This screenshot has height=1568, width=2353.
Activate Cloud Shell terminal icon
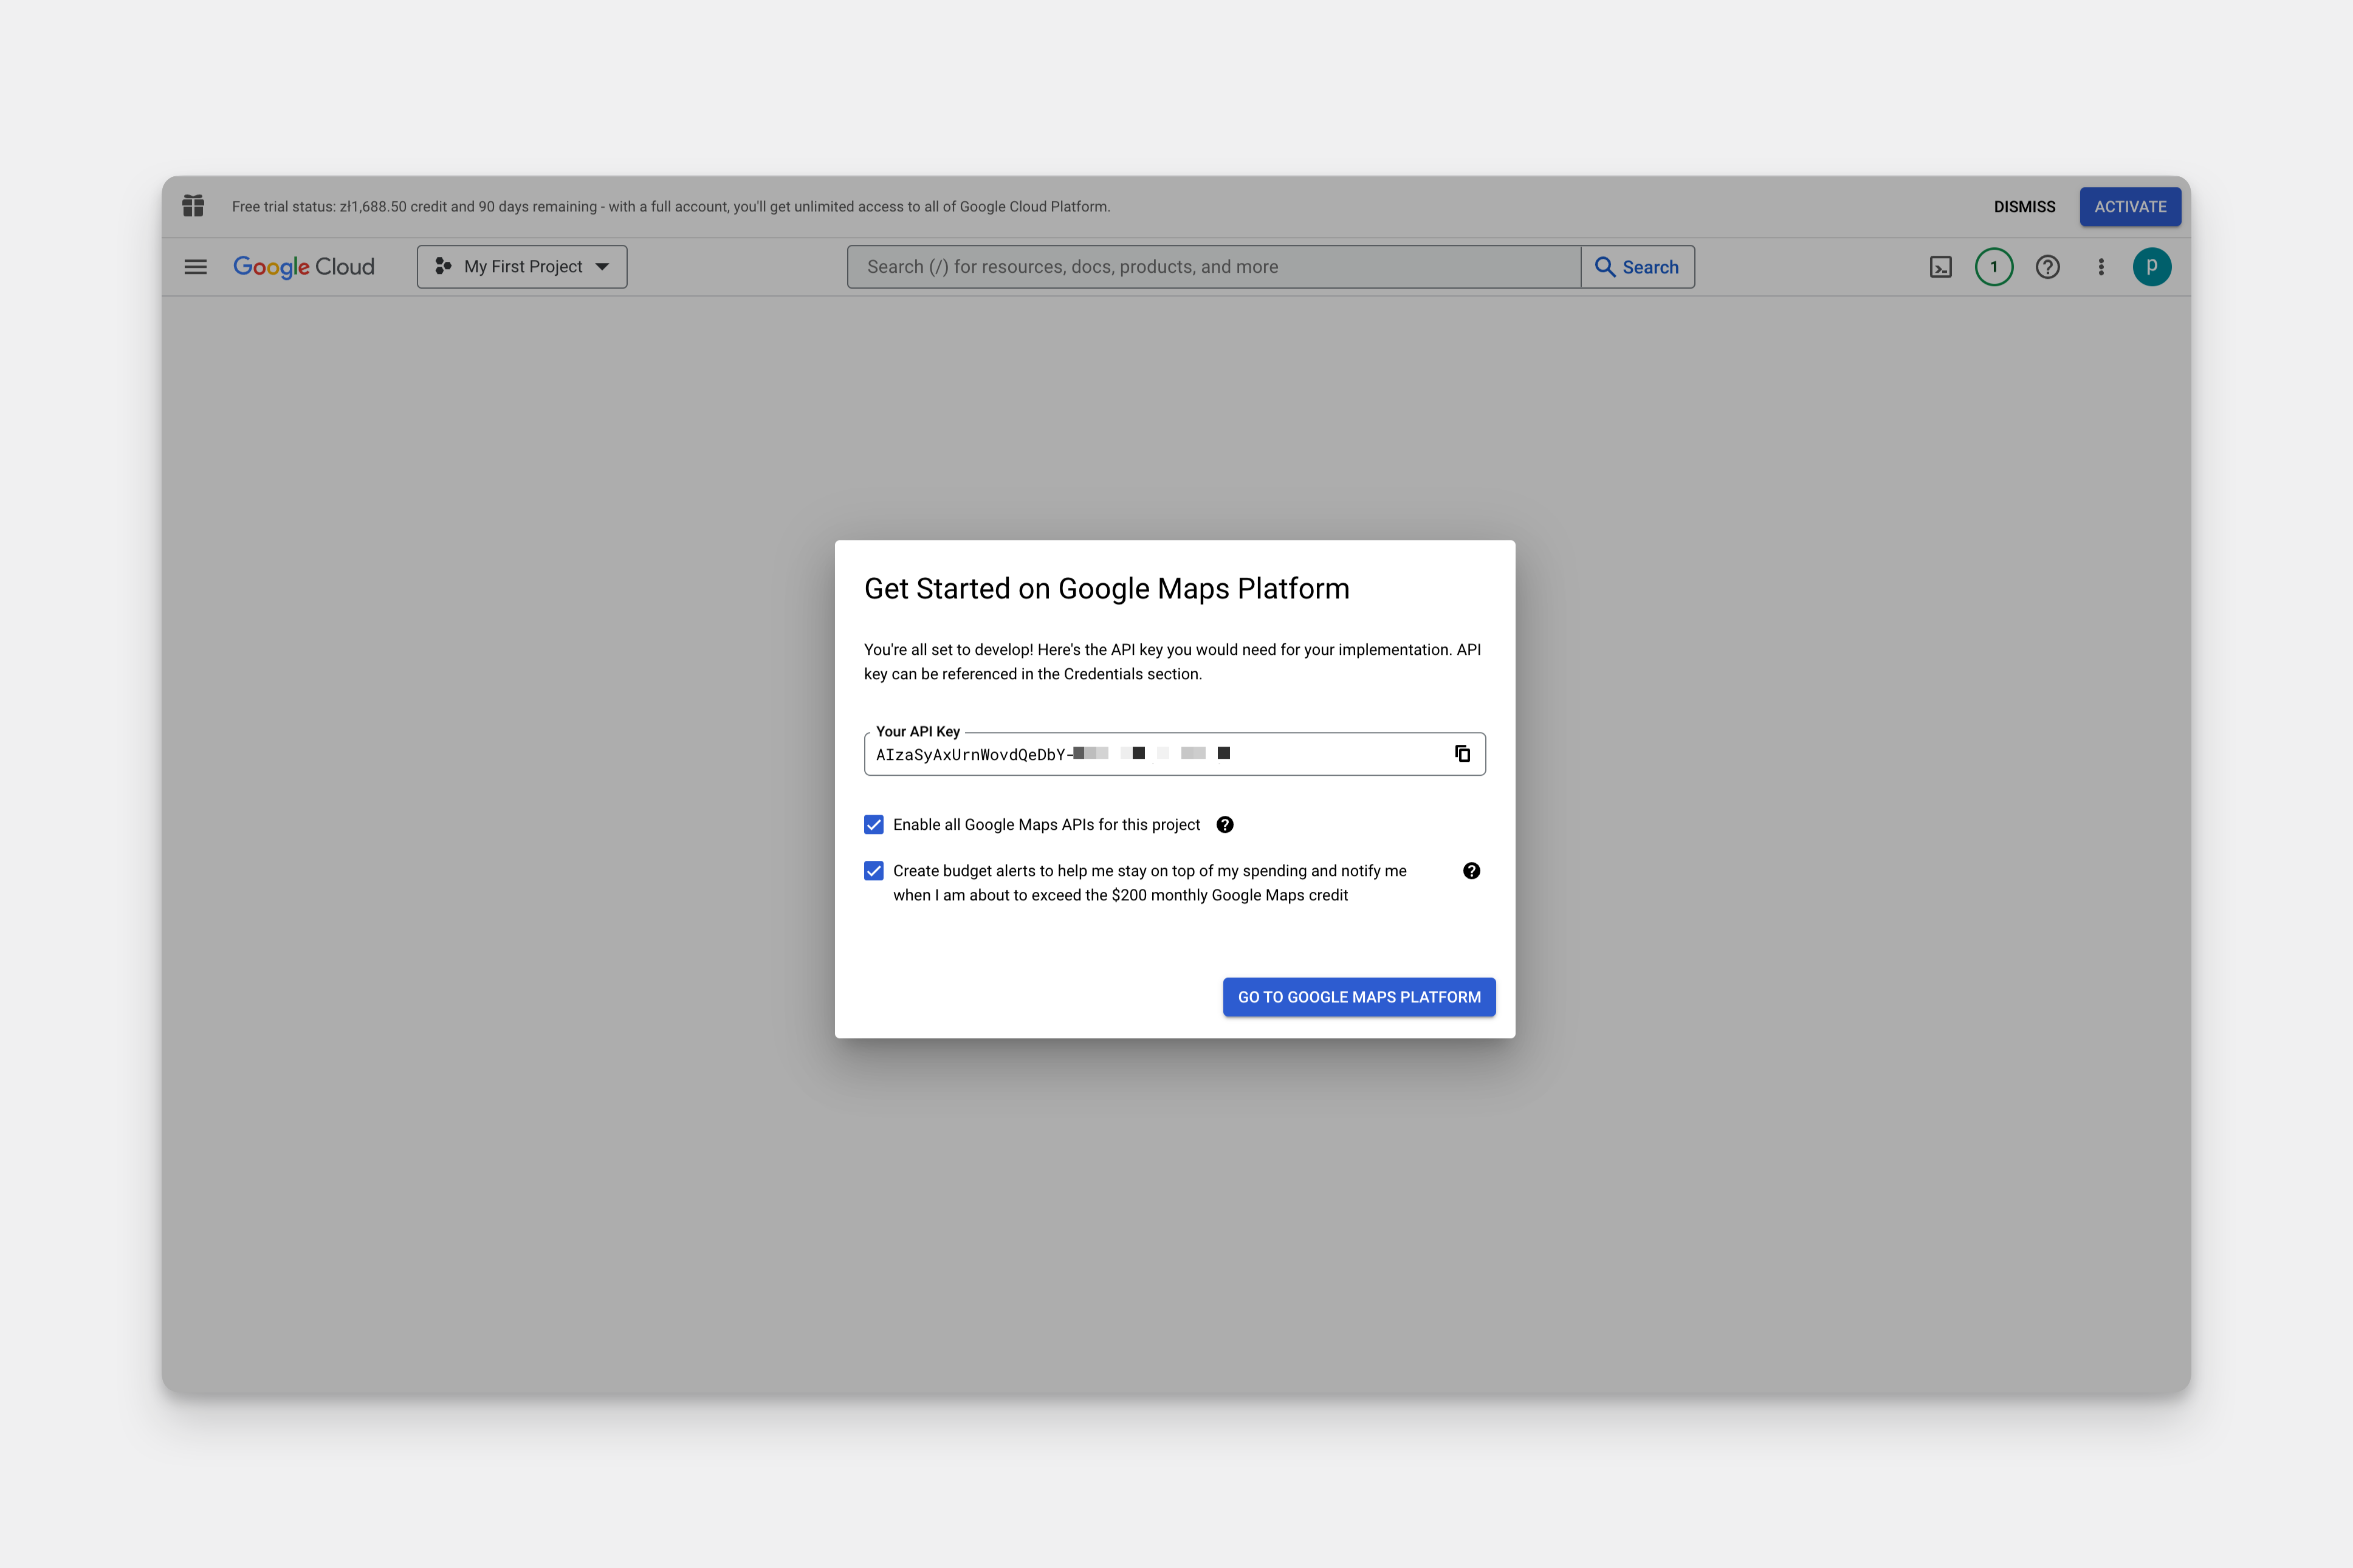point(1940,267)
